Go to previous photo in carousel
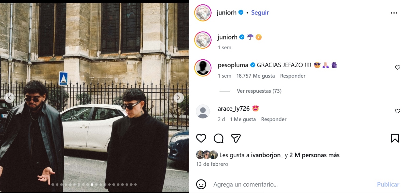Screen dimensions: 405x193 (9, 98)
